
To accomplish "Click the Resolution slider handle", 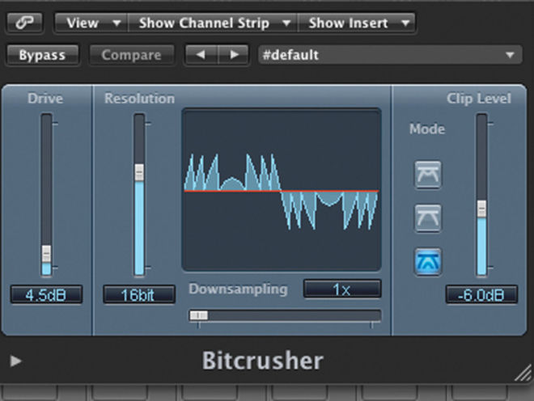I will pos(139,172).
